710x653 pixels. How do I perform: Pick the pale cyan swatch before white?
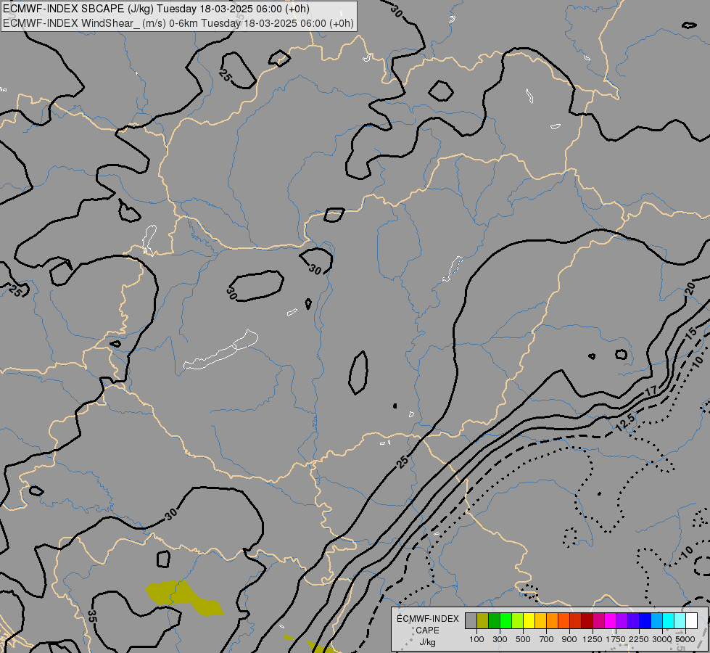tap(680, 620)
